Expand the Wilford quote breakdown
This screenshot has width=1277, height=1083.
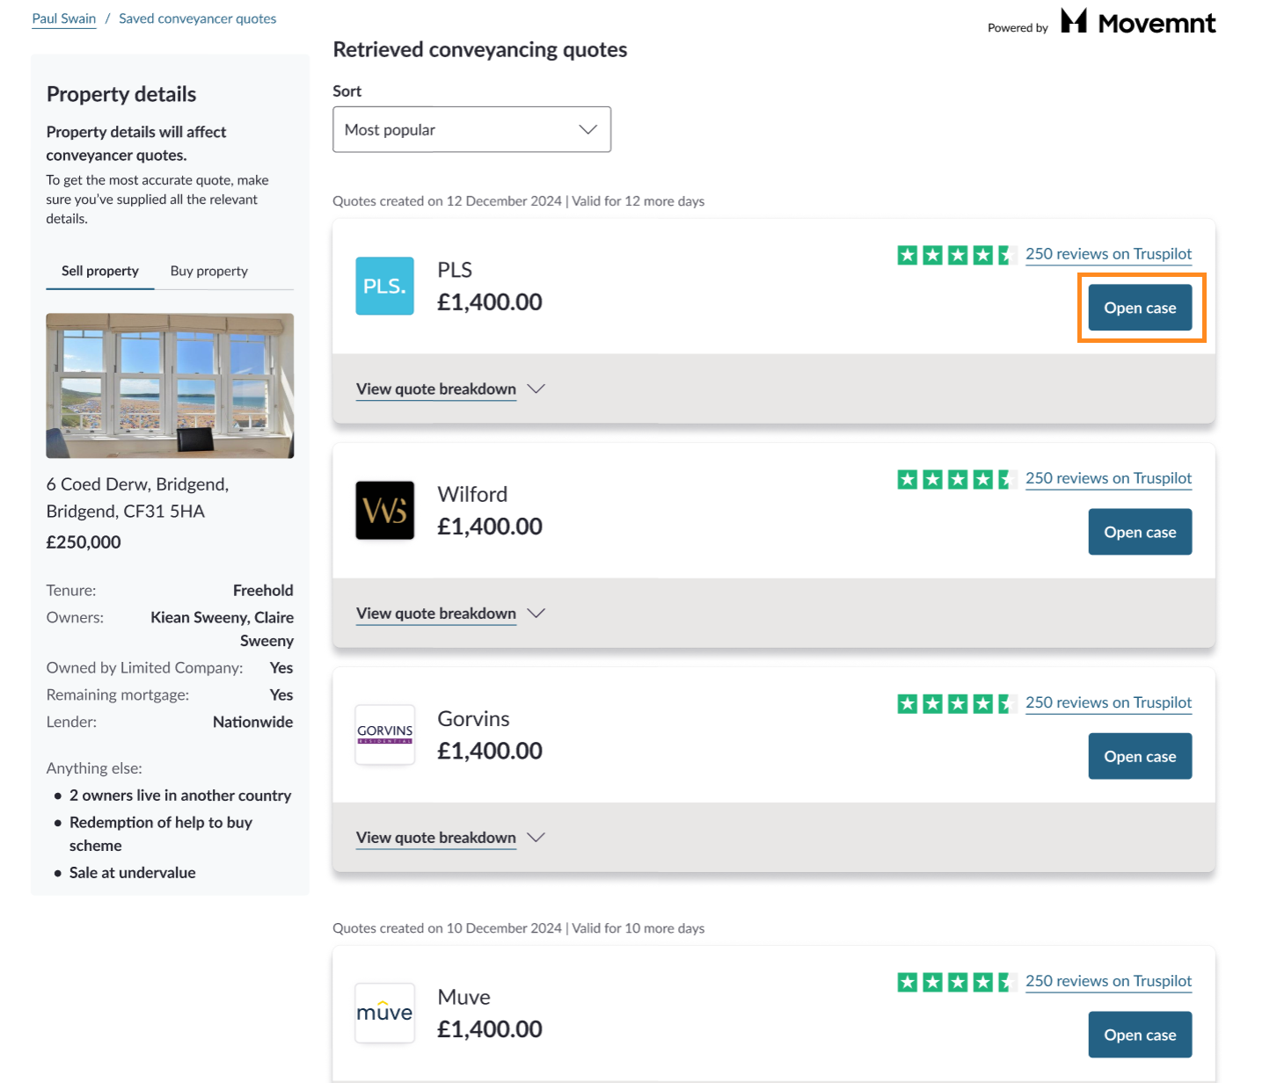tap(450, 614)
